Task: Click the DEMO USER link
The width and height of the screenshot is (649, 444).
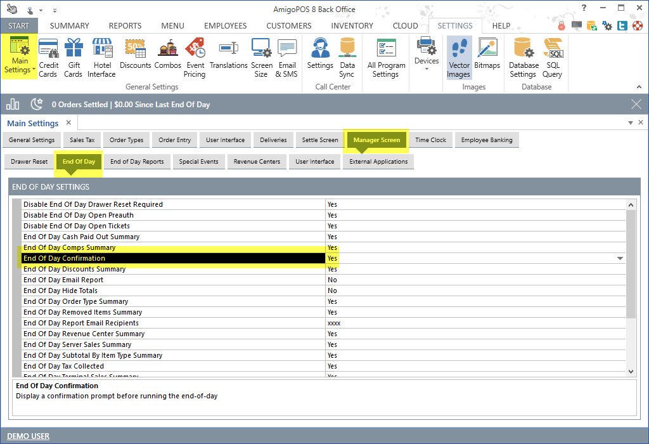Action: [28, 436]
